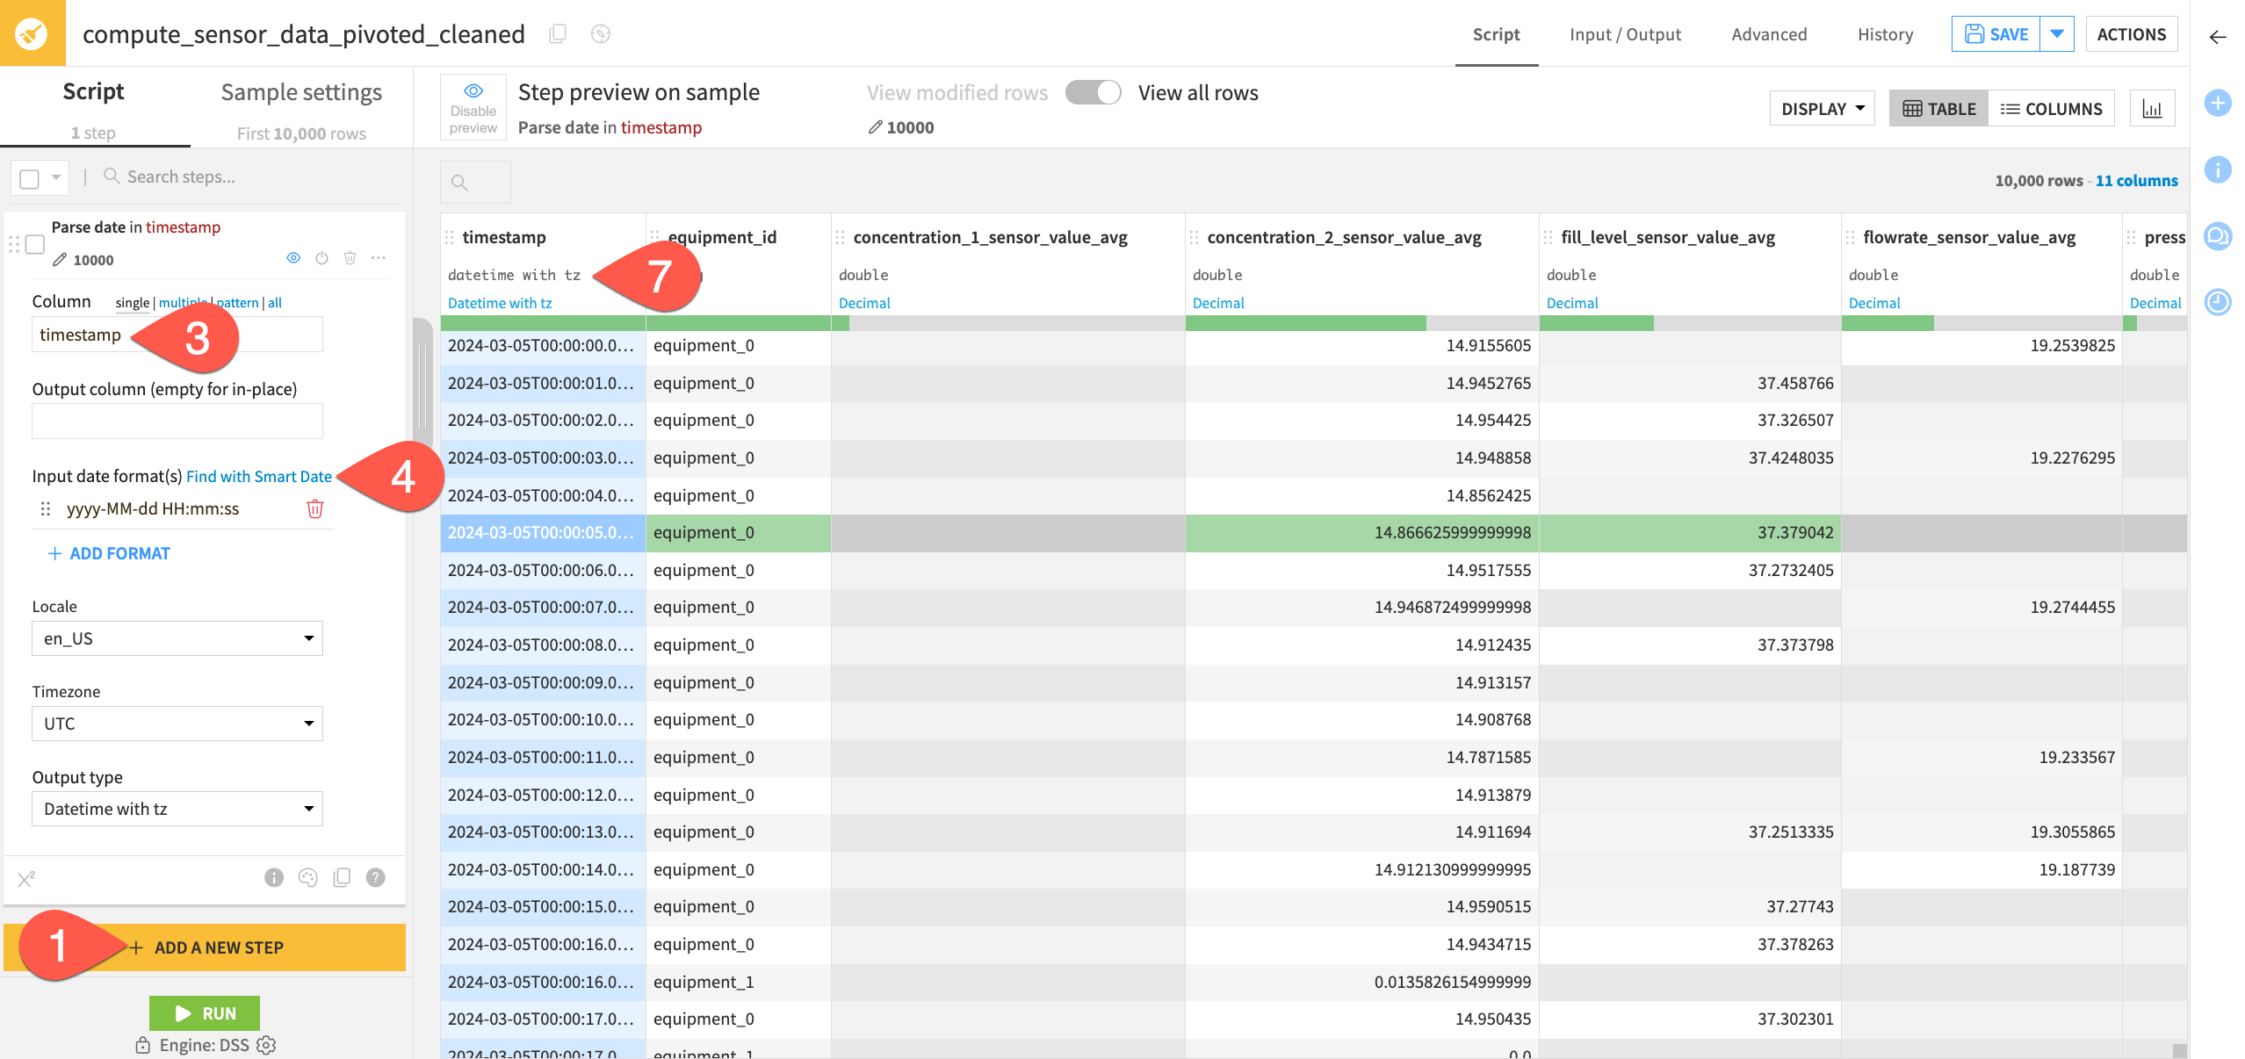Open the charts view icon
This screenshot has height=1059, width=2245.
click(x=2152, y=109)
